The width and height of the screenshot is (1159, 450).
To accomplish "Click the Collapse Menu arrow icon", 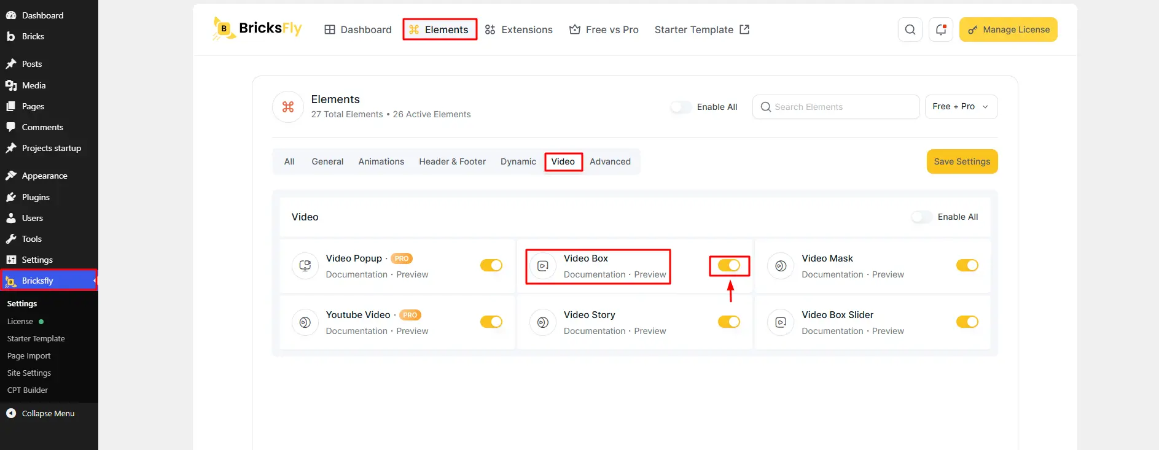I will (x=11, y=413).
